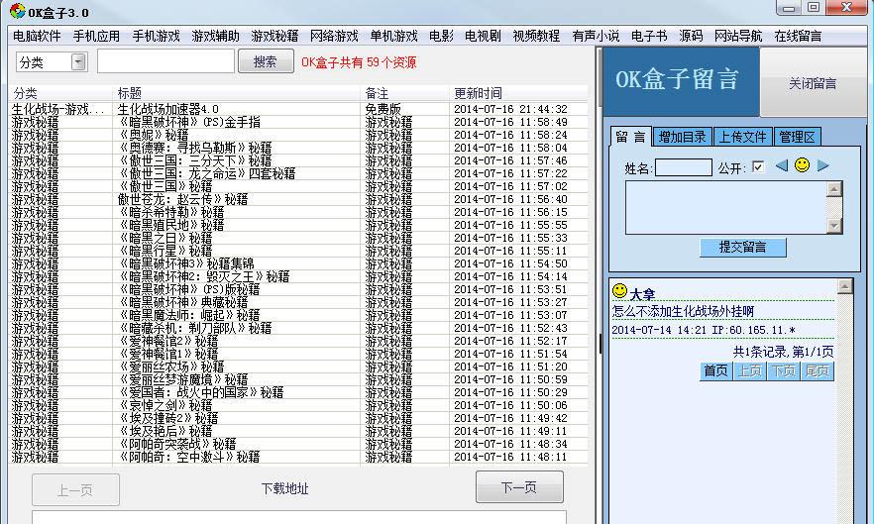Switch to the 上传文件 tab
Screen dimensions: 874x524
tap(742, 137)
